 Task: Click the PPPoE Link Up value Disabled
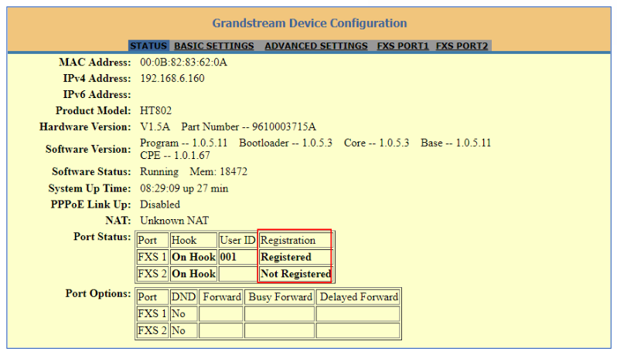click(x=160, y=205)
